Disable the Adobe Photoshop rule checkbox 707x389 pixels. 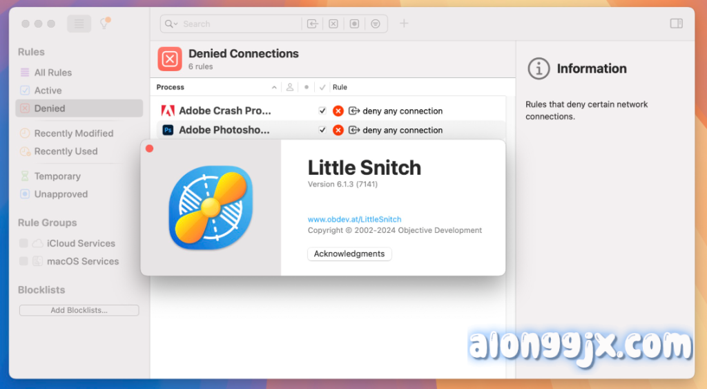pos(322,130)
